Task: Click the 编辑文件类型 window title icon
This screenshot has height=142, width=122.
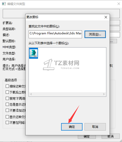Action: [4, 4]
